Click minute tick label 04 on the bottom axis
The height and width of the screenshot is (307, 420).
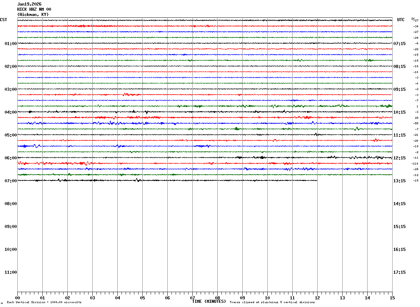pos(117,298)
